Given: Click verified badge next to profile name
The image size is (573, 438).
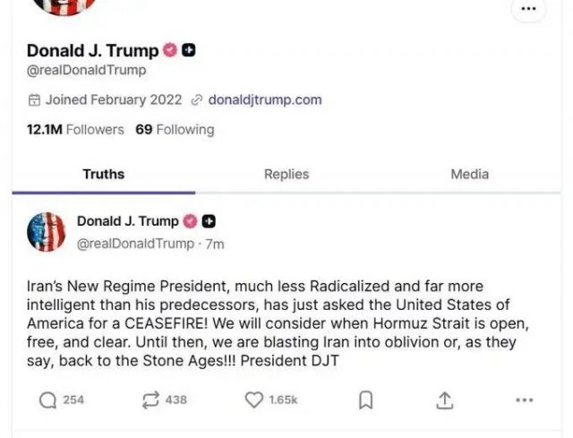Looking at the screenshot, I should click(171, 51).
